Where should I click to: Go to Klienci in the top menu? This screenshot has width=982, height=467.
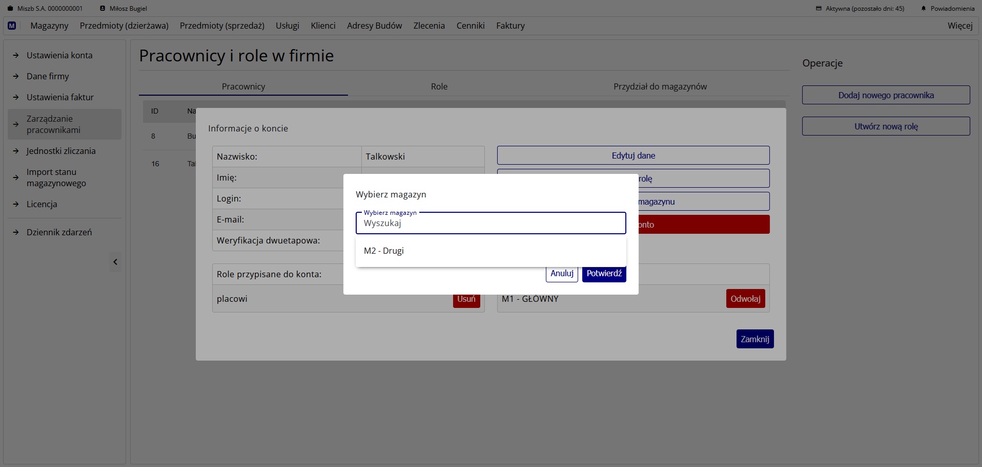pyautogui.click(x=323, y=26)
